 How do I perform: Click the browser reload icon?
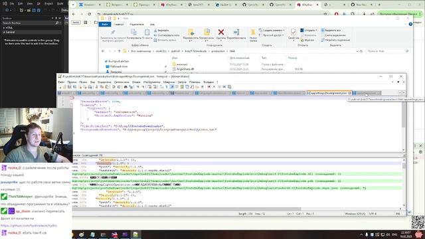(90, 14)
